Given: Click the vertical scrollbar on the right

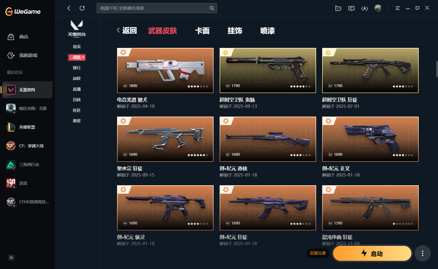Looking at the screenshot, I should point(436,69).
